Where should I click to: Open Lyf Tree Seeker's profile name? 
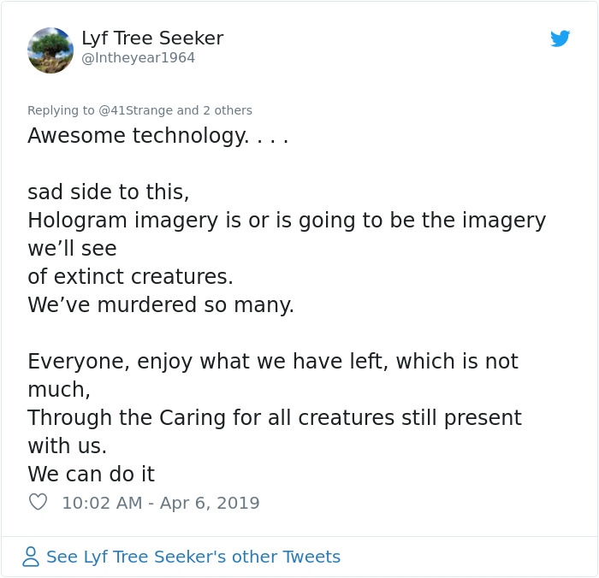[152, 38]
